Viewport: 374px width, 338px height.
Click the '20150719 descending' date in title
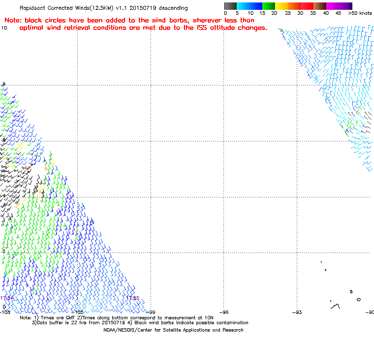[x=158, y=8]
